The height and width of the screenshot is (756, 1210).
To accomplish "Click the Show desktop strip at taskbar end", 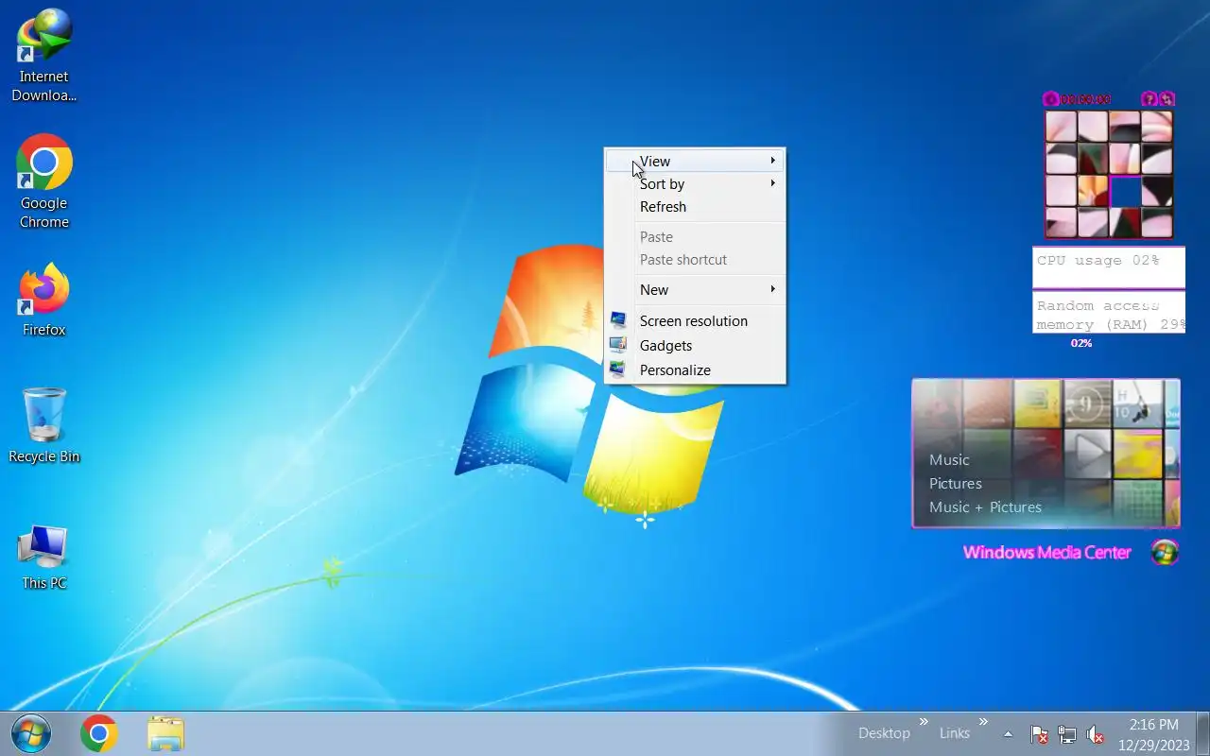I will 1203,733.
